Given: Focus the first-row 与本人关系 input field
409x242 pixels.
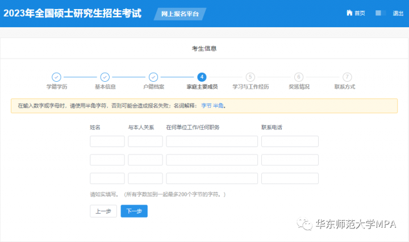Looking at the screenshot, I should pos(145,141).
